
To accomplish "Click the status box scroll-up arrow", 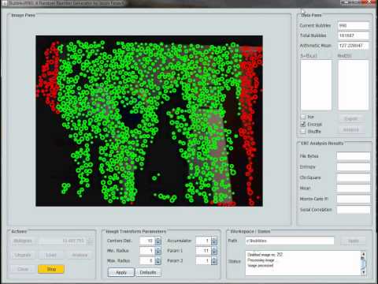I will (x=364, y=254).
